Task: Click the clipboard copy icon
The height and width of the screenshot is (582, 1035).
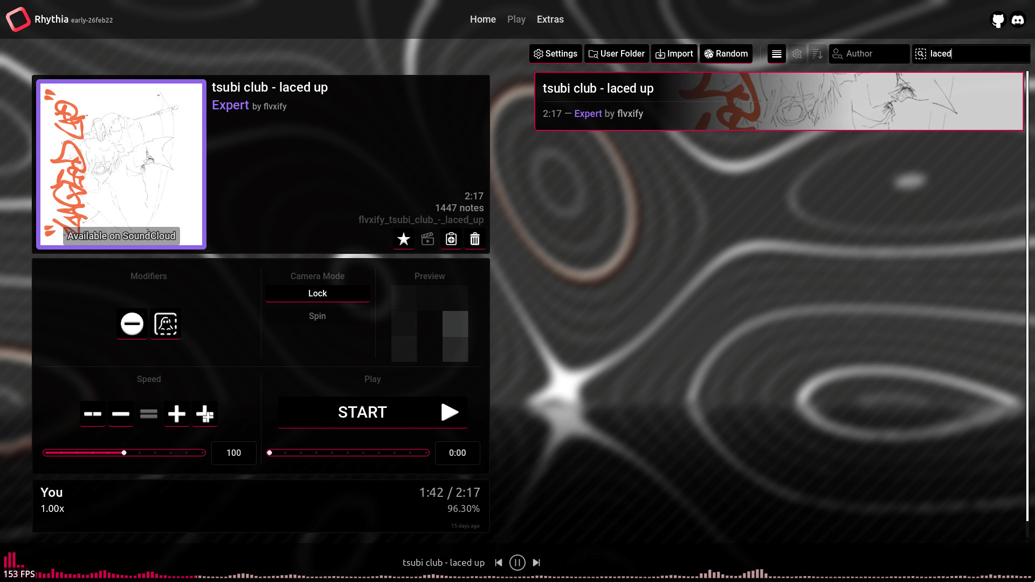Action: pos(451,239)
